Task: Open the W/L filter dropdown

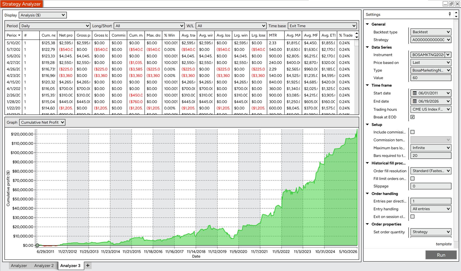Action: click(x=231, y=26)
